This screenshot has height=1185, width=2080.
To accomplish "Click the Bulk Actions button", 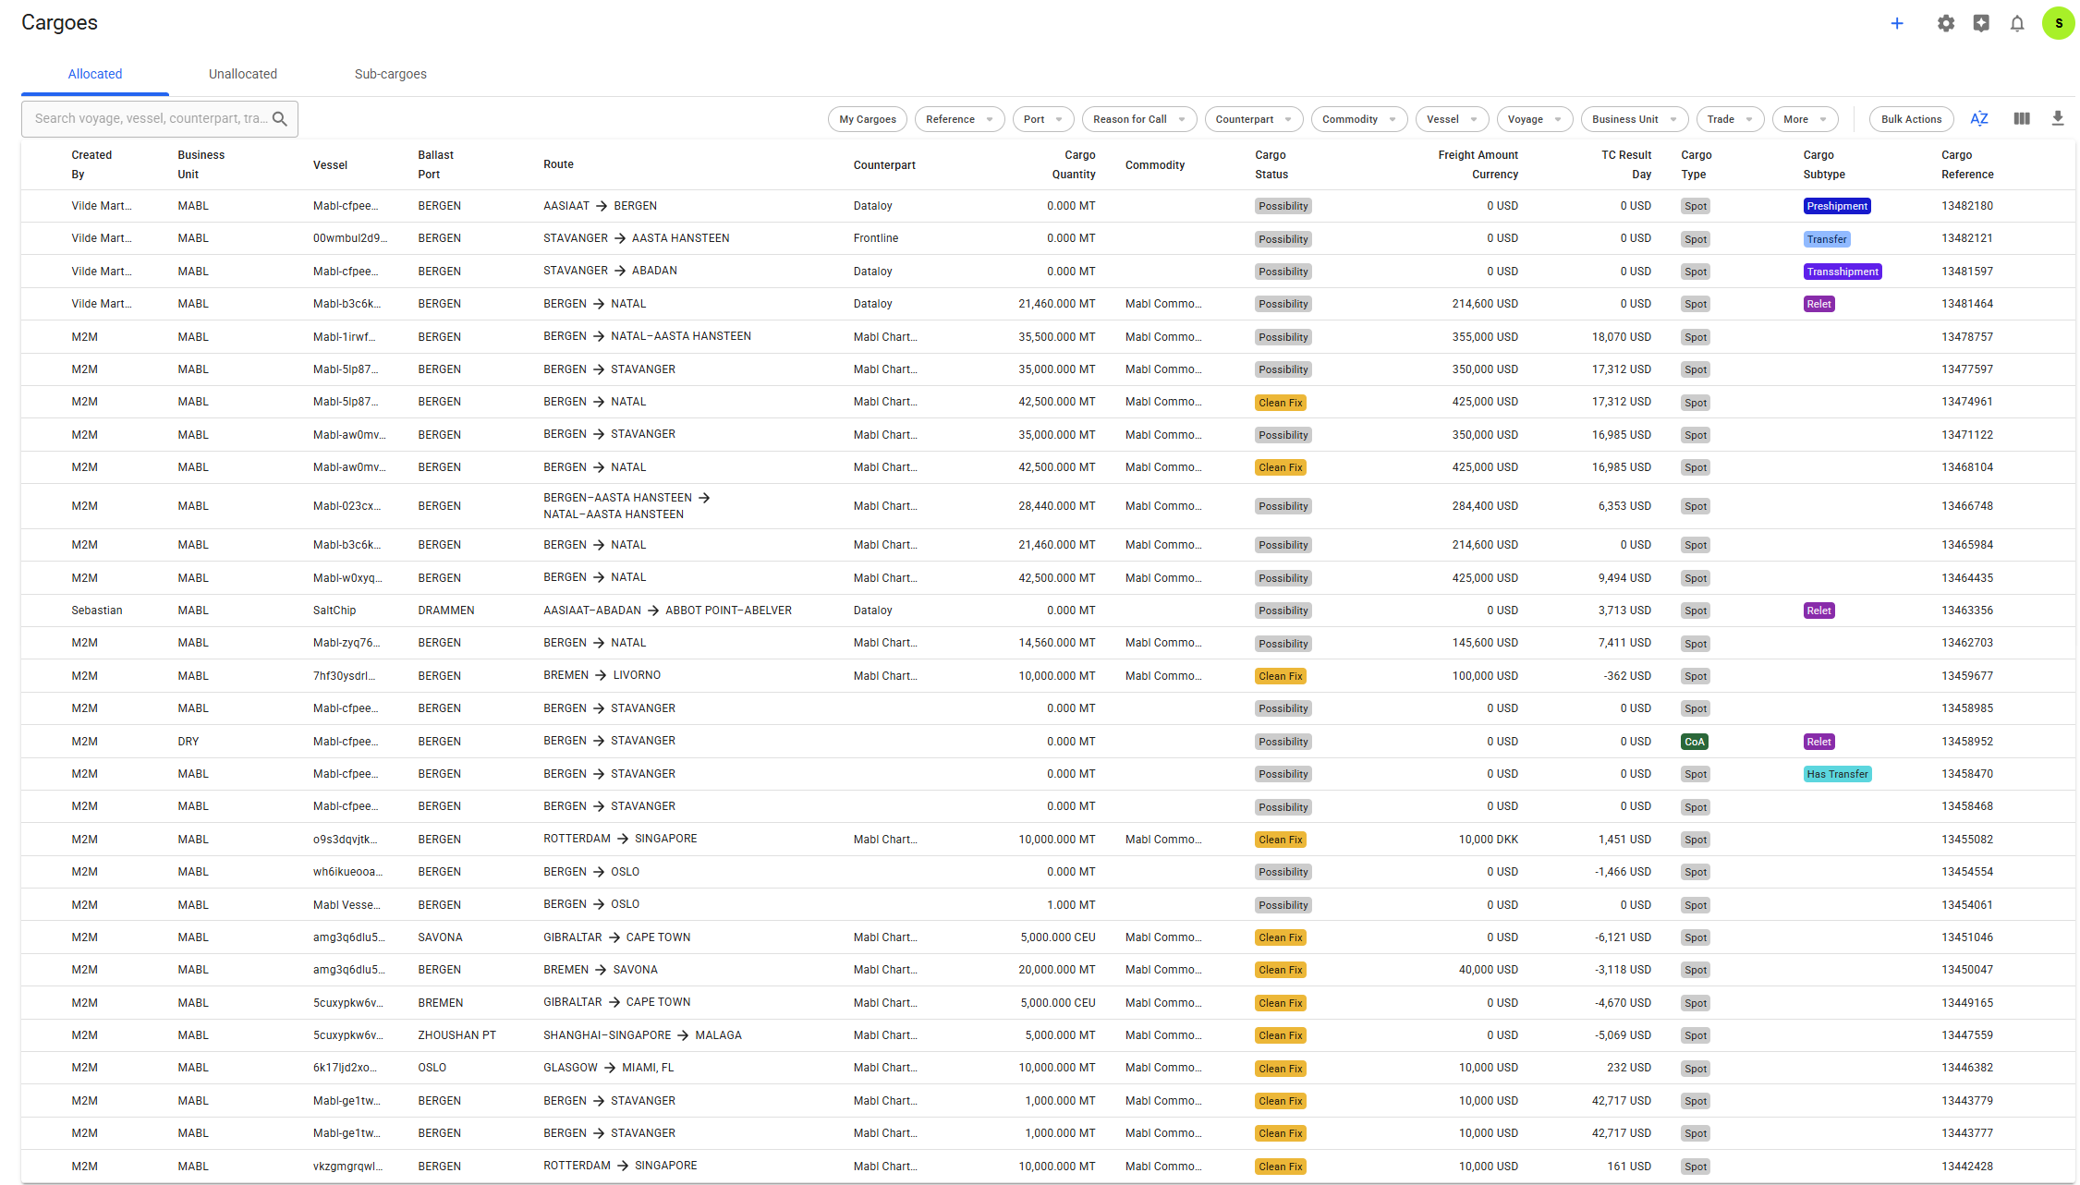I will [1910, 119].
